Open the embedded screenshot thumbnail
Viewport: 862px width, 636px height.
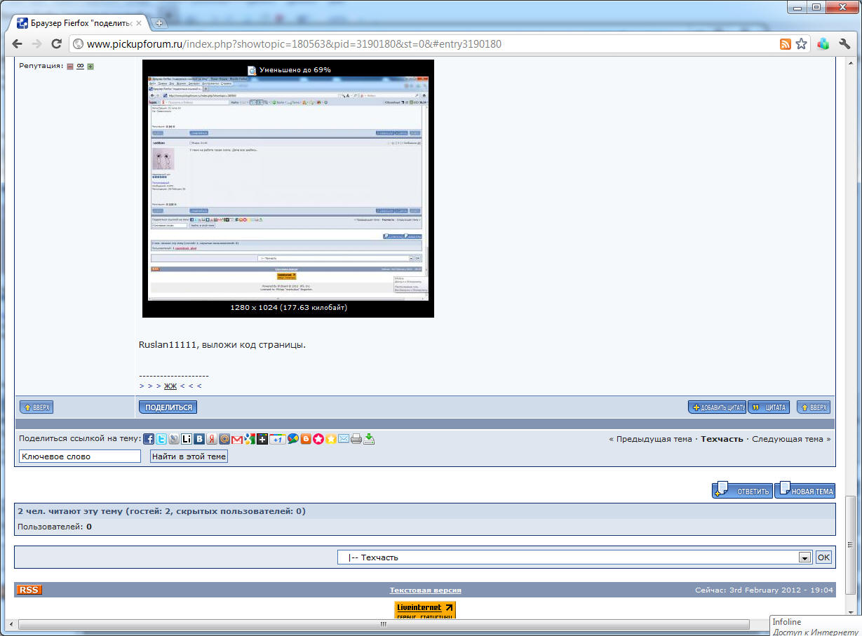tap(288, 189)
